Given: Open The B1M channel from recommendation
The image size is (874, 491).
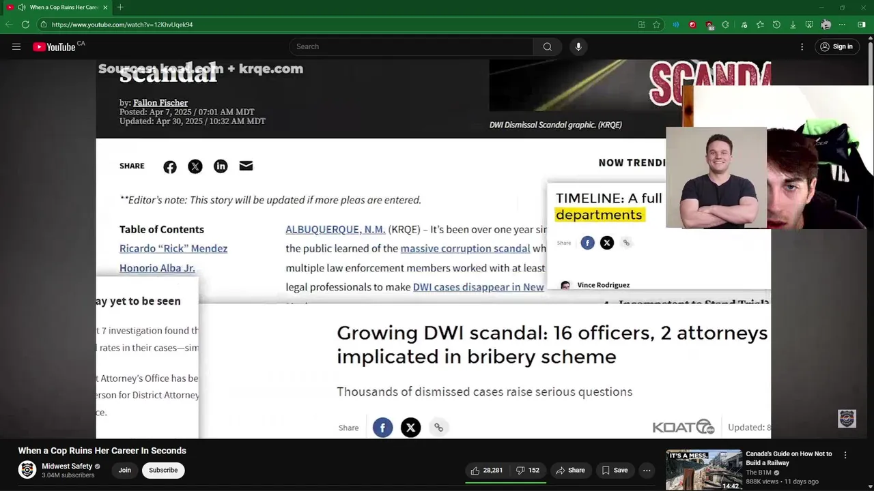Looking at the screenshot, I should tap(759, 473).
